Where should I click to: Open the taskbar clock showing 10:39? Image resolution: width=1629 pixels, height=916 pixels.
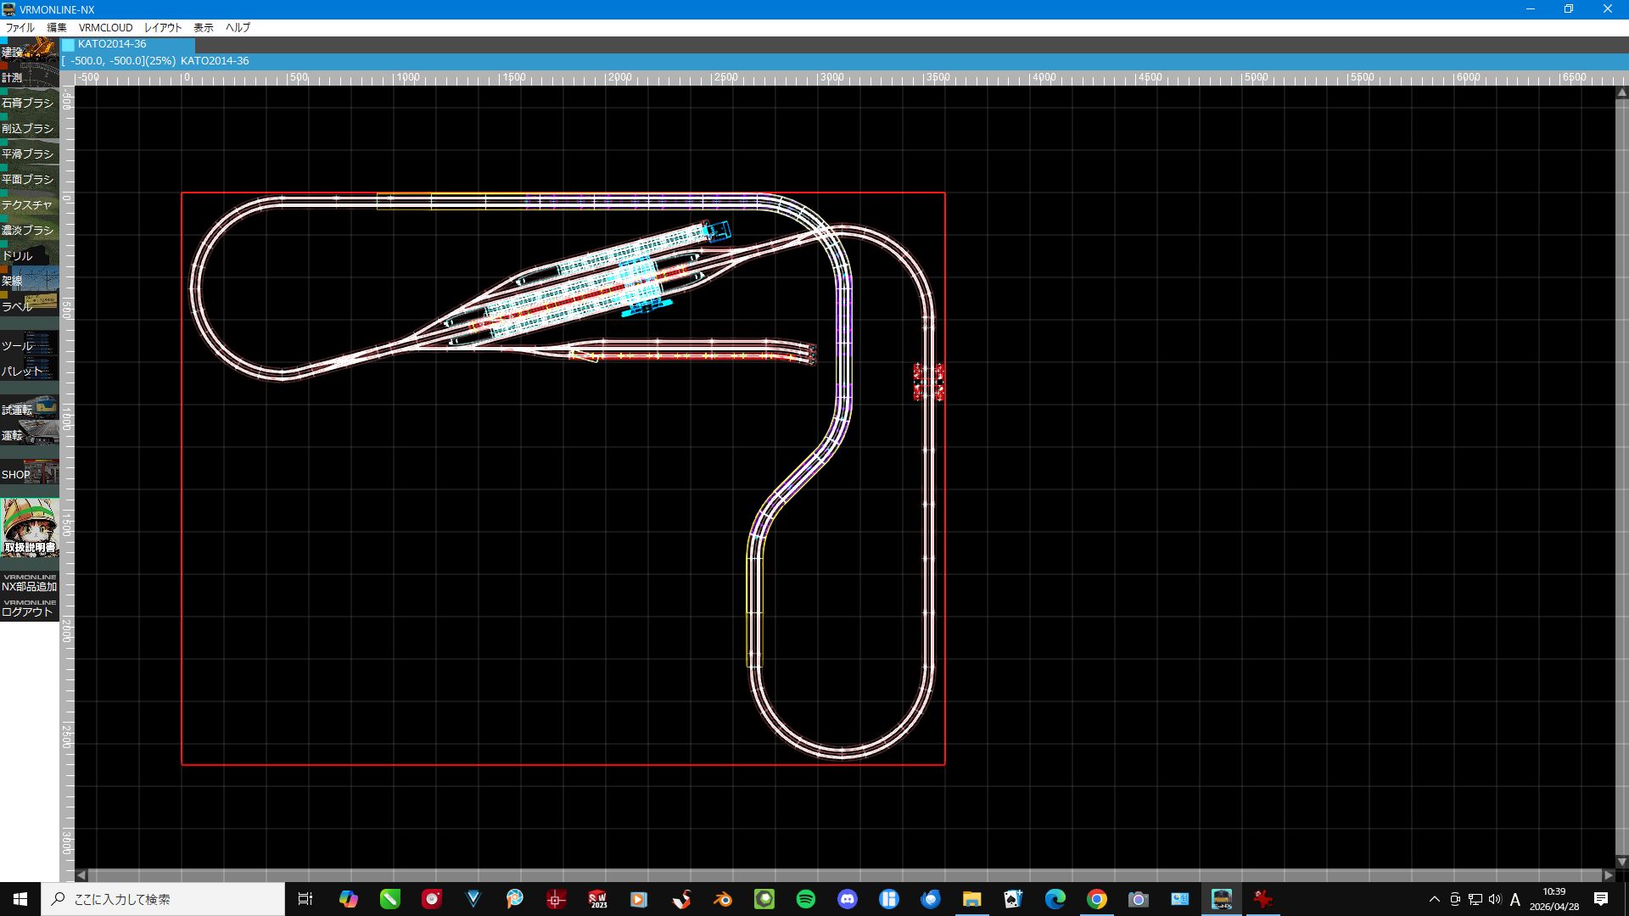pos(1554,899)
